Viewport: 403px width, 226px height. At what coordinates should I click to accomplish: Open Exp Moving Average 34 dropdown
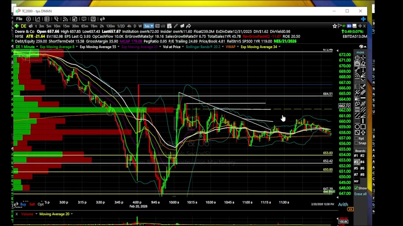coord(279,47)
